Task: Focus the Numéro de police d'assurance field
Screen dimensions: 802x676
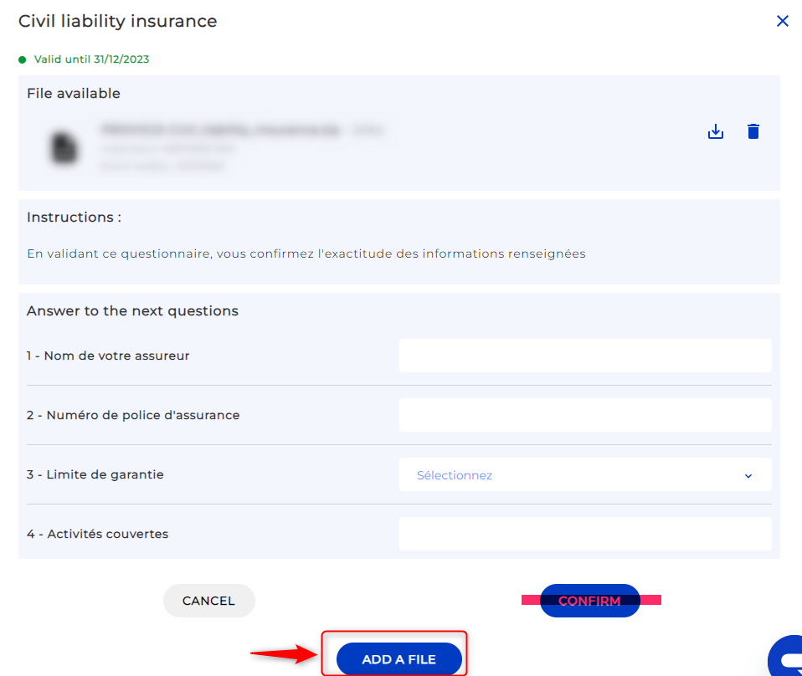Action: tap(585, 415)
